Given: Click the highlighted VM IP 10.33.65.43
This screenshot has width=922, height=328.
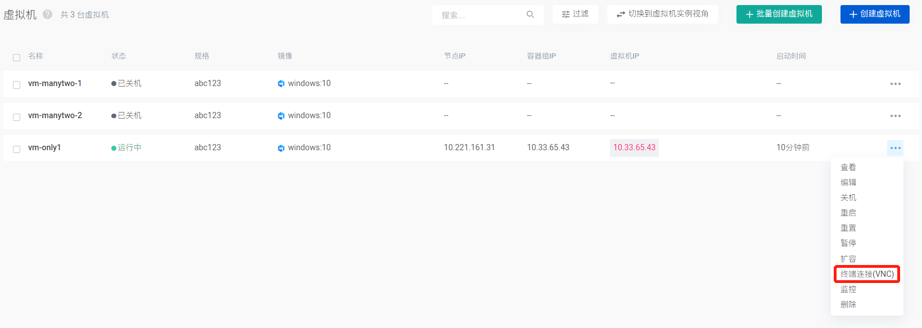Looking at the screenshot, I should [x=634, y=147].
